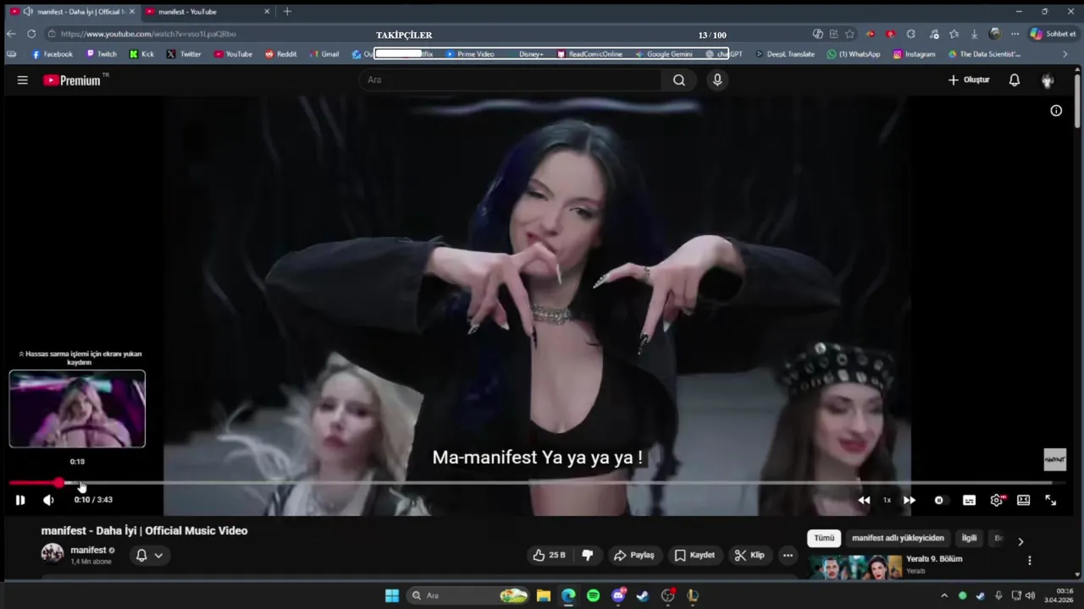Open the 'manifest' channel name link

pyautogui.click(x=88, y=551)
